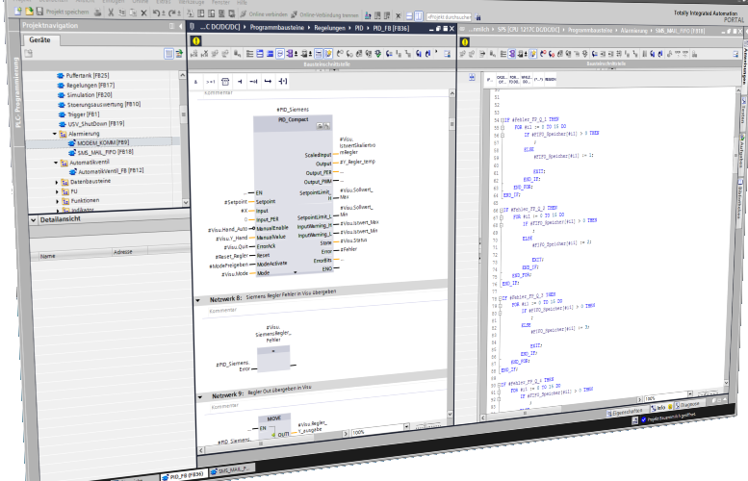
Task: Click the print icon in main toolbar
Action: click(97, 13)
